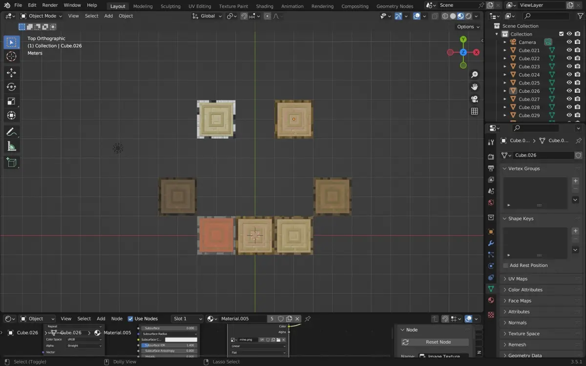Collapse the Vertex Groups panel
The width and height of the screenshot is (586, 366).
[x=505, y=168]
